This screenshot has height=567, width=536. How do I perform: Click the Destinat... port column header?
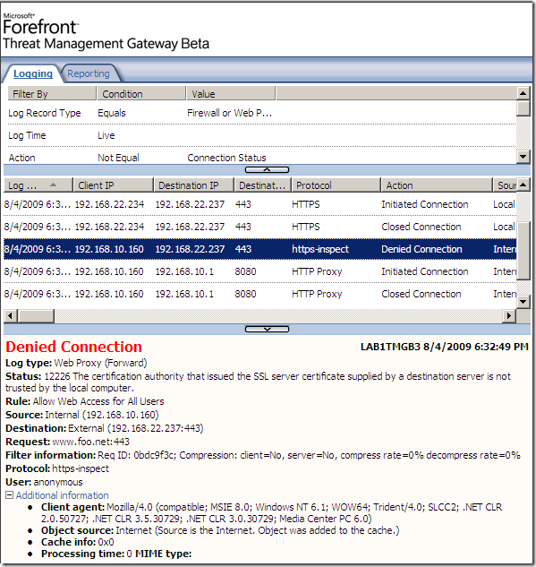click(x=263, y=185)
